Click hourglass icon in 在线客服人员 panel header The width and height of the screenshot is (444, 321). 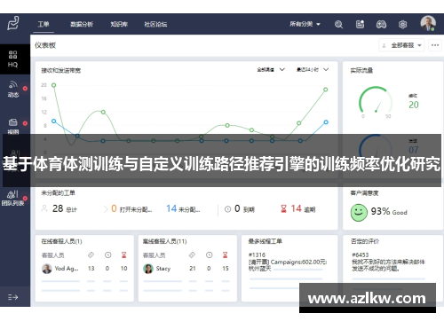(x=124, y=254)
